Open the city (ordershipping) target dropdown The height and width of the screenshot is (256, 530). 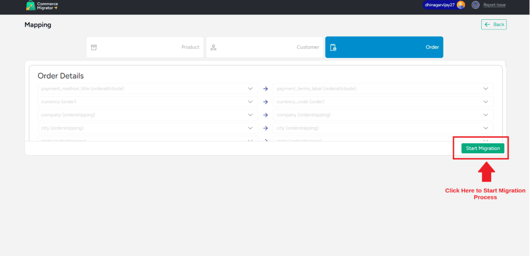click(x=485, y=128)
